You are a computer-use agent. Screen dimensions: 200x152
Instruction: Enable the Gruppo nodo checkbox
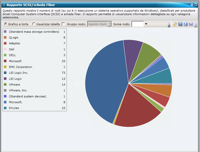63,24
